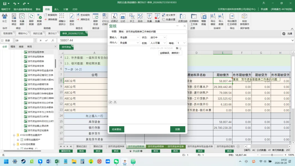Click the 结束复核 button
295x166 pixels.
point(117,129)
